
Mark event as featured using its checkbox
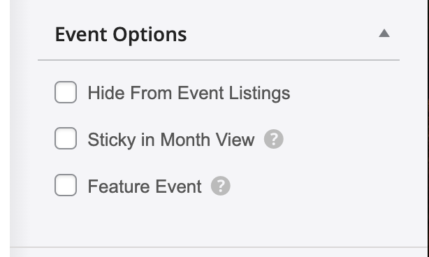(x=66, y=185)
